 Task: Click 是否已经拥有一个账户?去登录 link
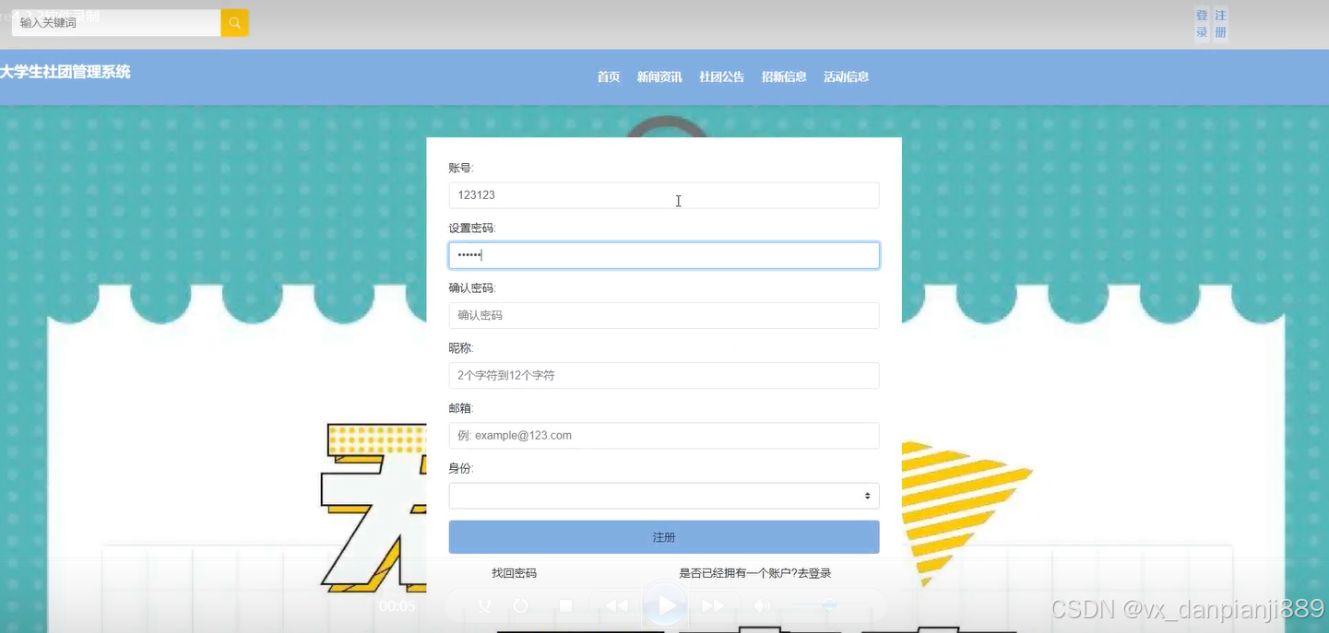(755, 573)
